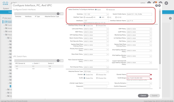The image size is (174, 102).
Task: Select VPC Domain Id 101 row
Action: pyautogui.click(x=39, y=66)
